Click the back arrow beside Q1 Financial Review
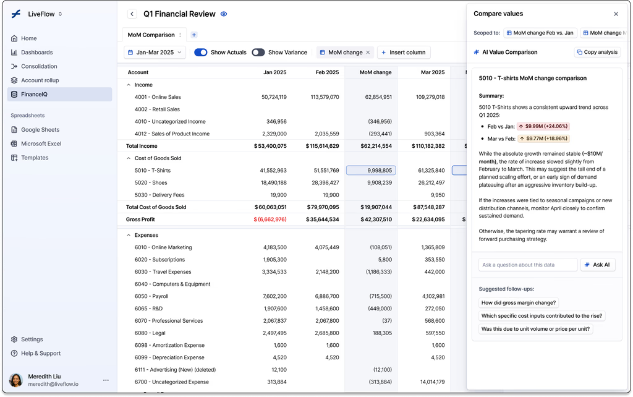The width and height of the screenshot is (633, 397). (x=132, y=14)
